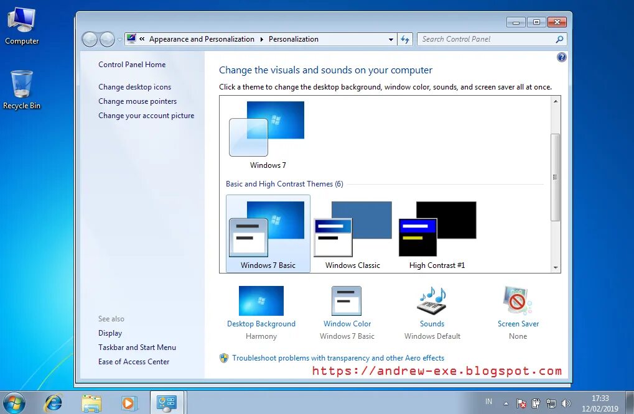Click the volume speaker tray icon

point(566,403)
